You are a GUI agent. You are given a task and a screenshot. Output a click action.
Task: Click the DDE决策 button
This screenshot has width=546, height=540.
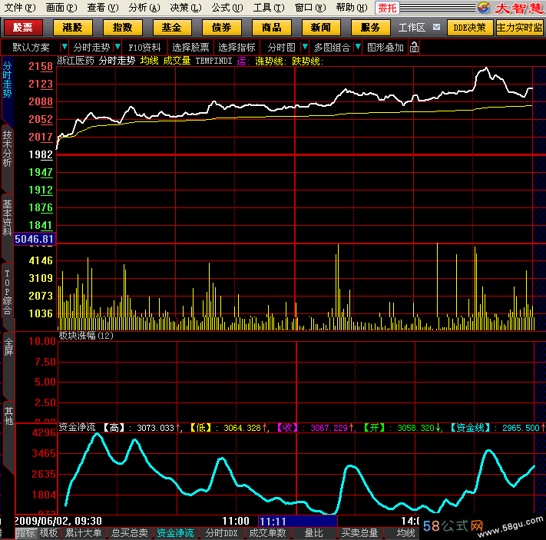(469, 27)
